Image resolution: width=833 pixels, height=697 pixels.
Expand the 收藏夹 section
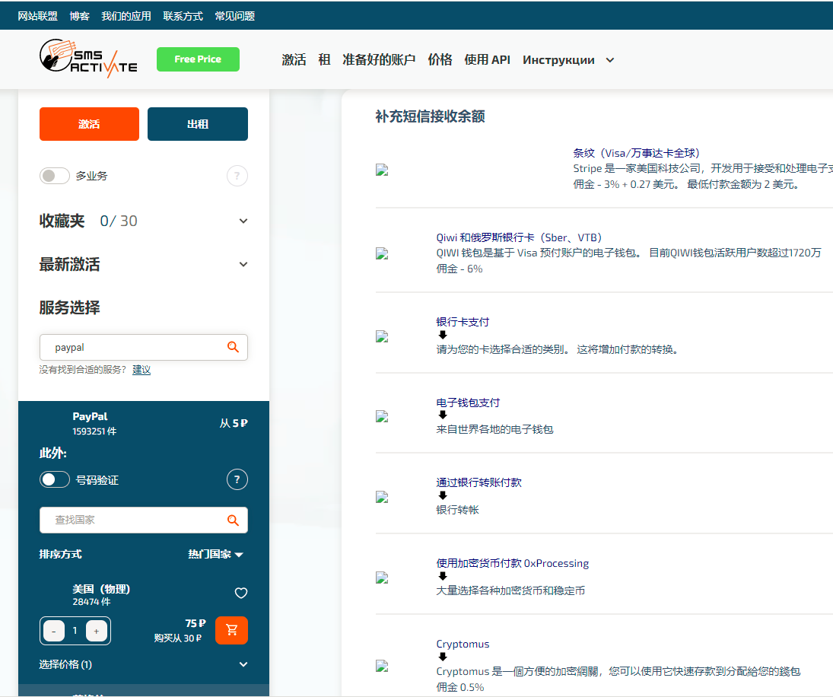tap(243, 220)
